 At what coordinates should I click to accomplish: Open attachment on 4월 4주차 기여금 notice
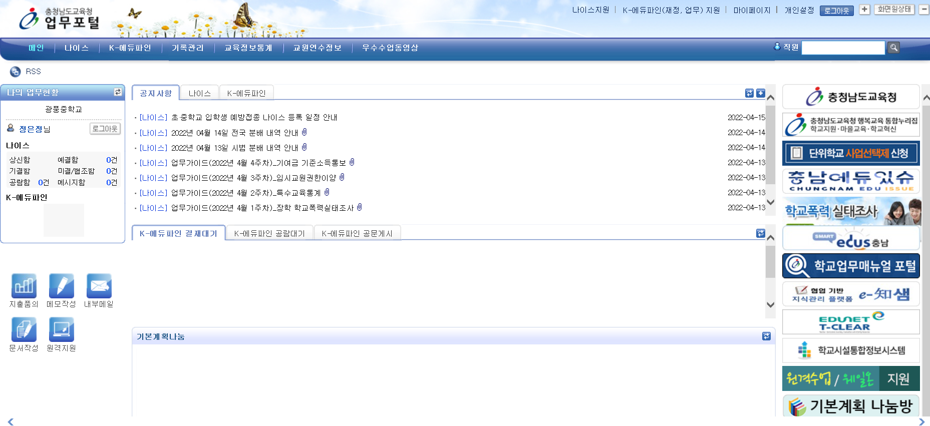click(352, 162)
